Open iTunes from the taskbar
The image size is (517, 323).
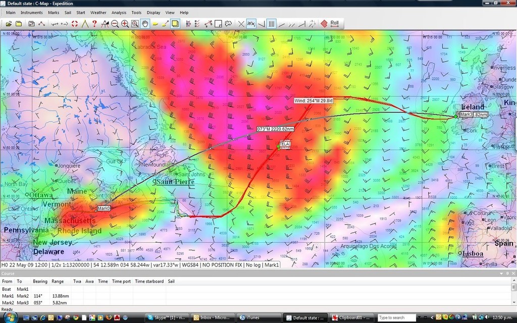tap(259, 318)
